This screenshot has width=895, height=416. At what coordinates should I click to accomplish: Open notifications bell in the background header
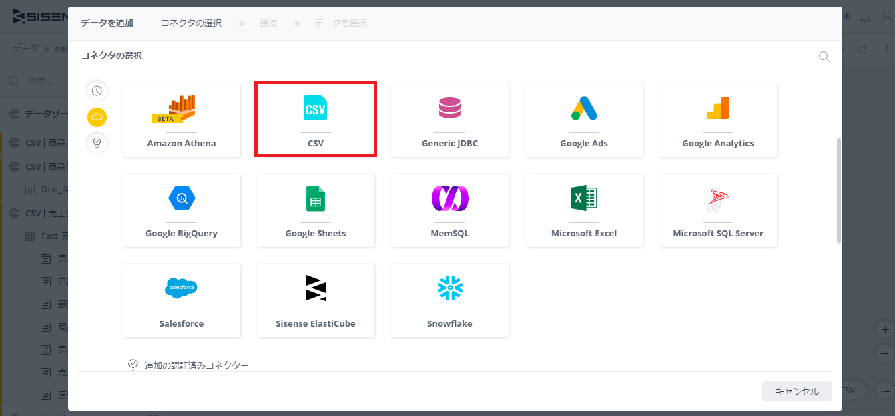865,17
